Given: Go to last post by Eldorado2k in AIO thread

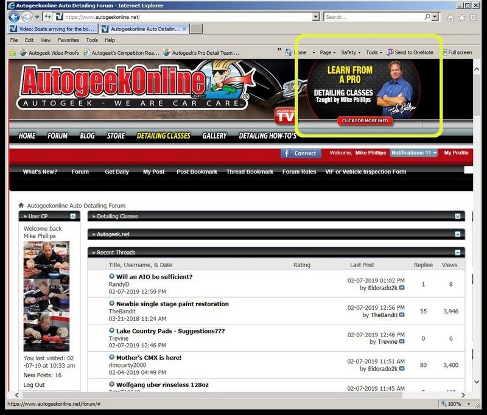Looking at the screenshot, I should (402, 288).
